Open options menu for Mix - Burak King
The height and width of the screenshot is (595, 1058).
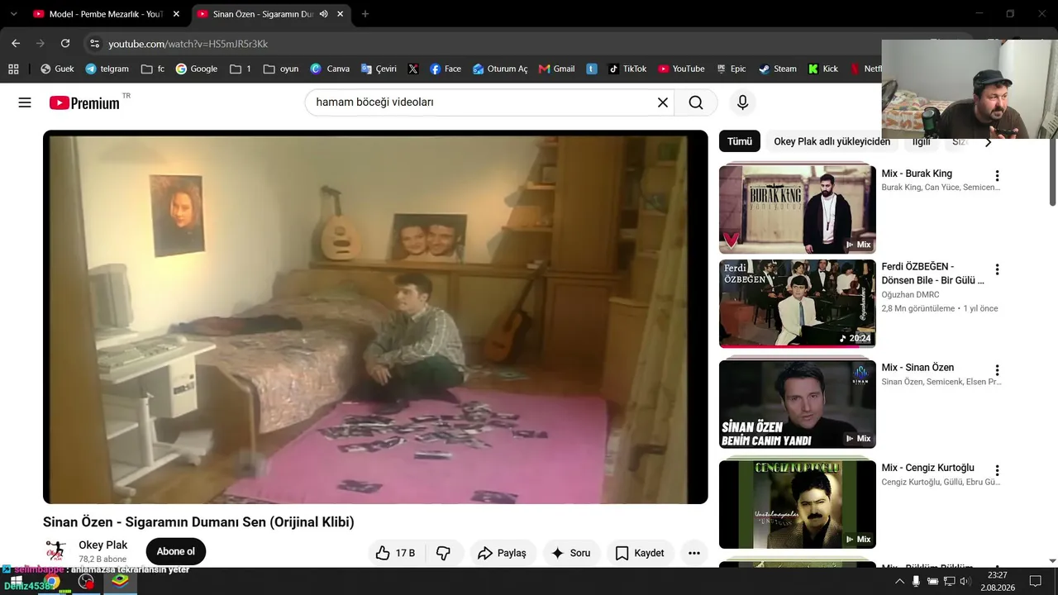pyautogui.click(x=997, y=176)
